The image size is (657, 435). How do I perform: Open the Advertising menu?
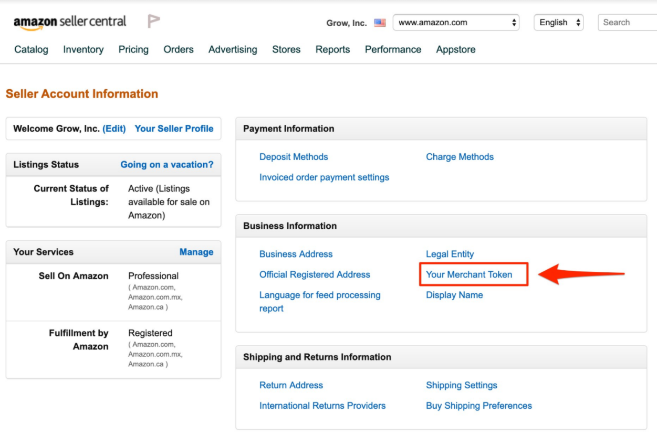[233, 49]
